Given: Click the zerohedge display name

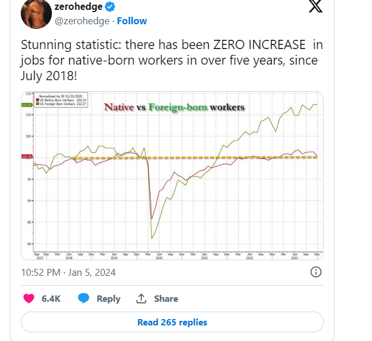Looking at the screenshot, I should pyautogui.click(x=78, y=6).
